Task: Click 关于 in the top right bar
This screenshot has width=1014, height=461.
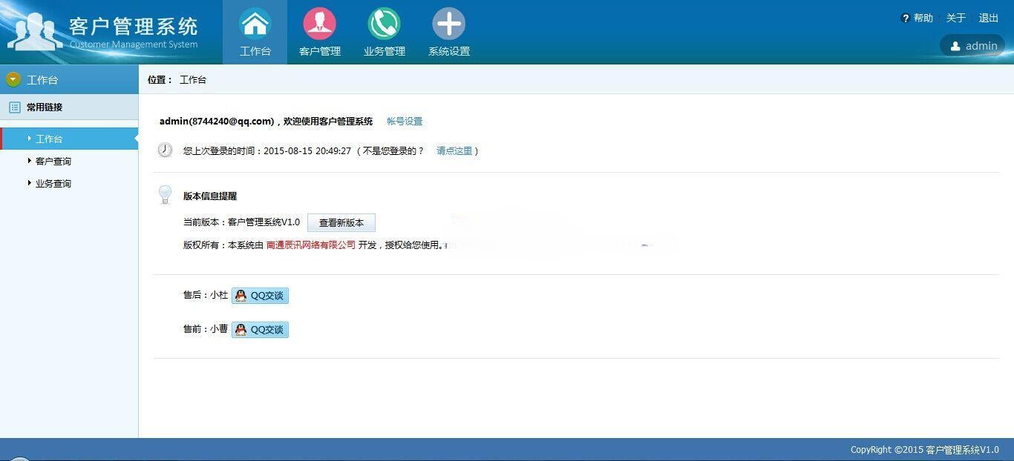Action: [x=955, y=18]
